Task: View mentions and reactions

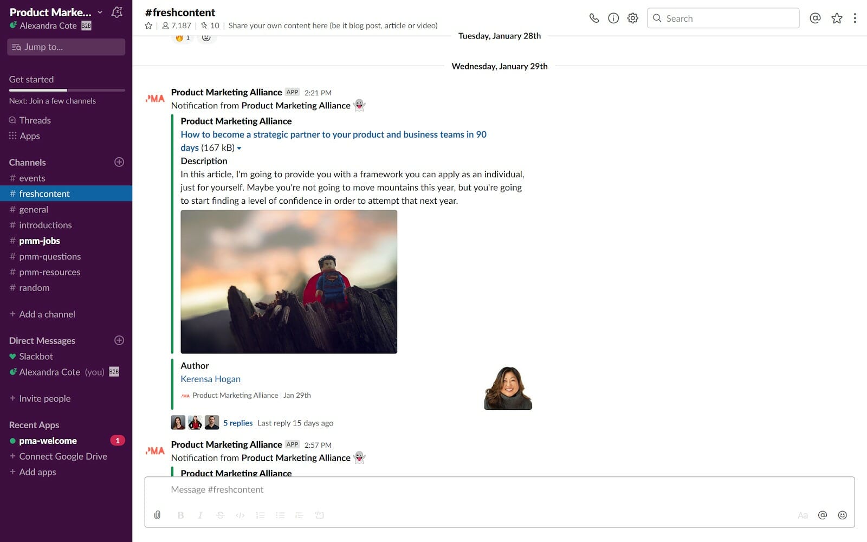Action: 815,18
